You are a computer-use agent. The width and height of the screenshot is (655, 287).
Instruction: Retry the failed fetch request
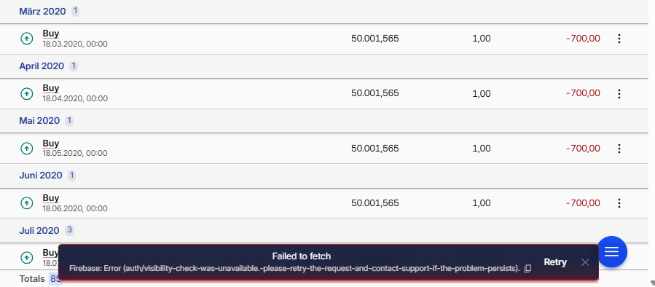[555, 262]
